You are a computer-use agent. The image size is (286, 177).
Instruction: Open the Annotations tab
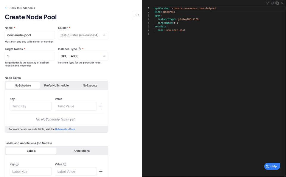coord(82,150)
